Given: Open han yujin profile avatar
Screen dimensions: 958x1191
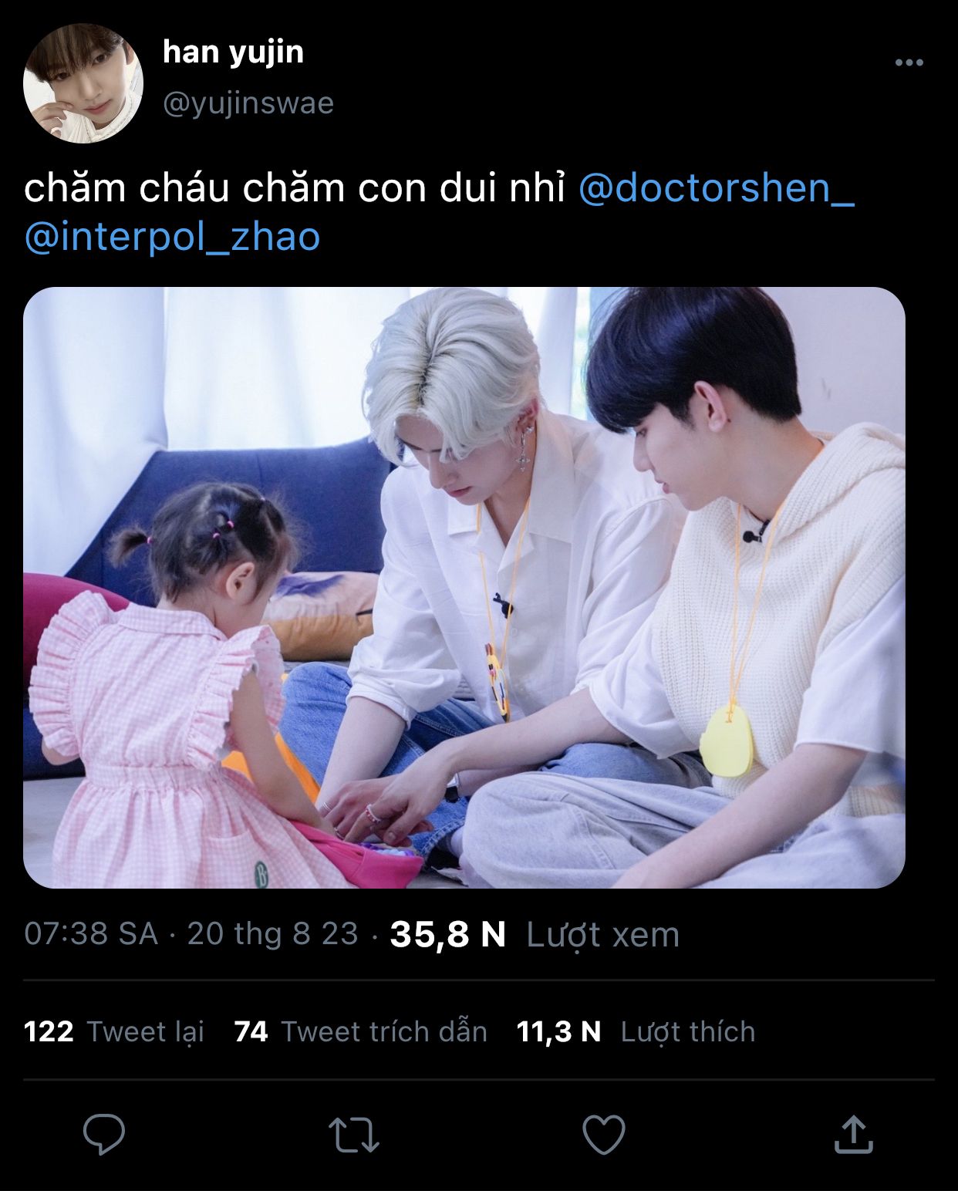Looking at the screenshot, I should pyautogui.click(x=83, y=83).
